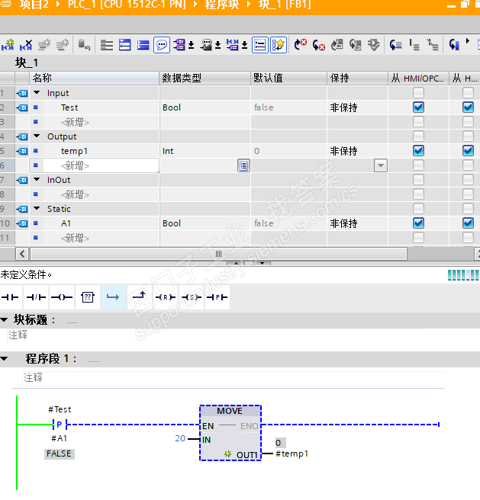
Task: Open the 保持 dropdown in row 6
Action: pyautogui.click(x=380, y=165)
